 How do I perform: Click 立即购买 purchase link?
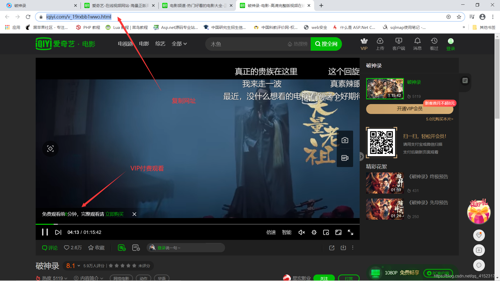click(114, 214)
